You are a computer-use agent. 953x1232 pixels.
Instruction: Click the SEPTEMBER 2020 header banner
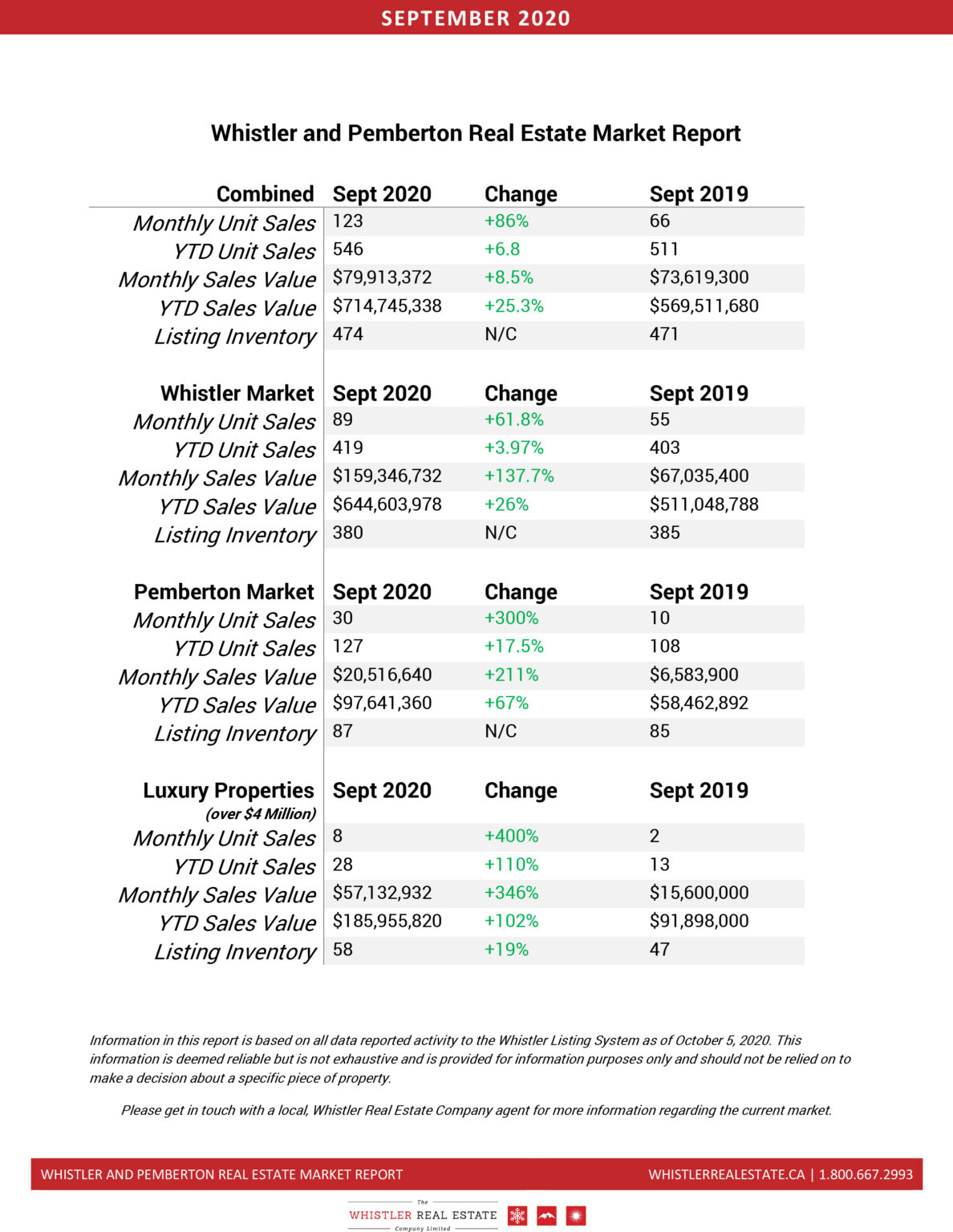(476, 18)
